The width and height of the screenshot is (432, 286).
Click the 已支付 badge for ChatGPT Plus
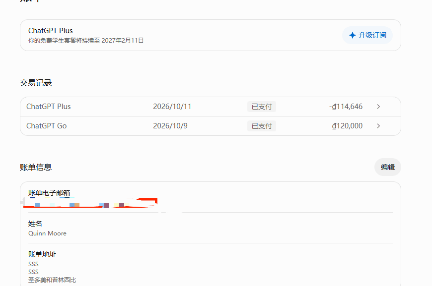click(x=262, y=107)
